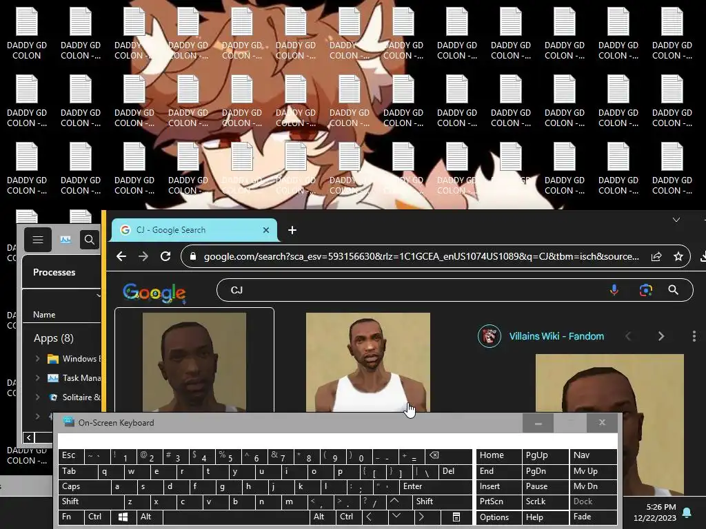Open the three-dot image options menu

[694, 336]
